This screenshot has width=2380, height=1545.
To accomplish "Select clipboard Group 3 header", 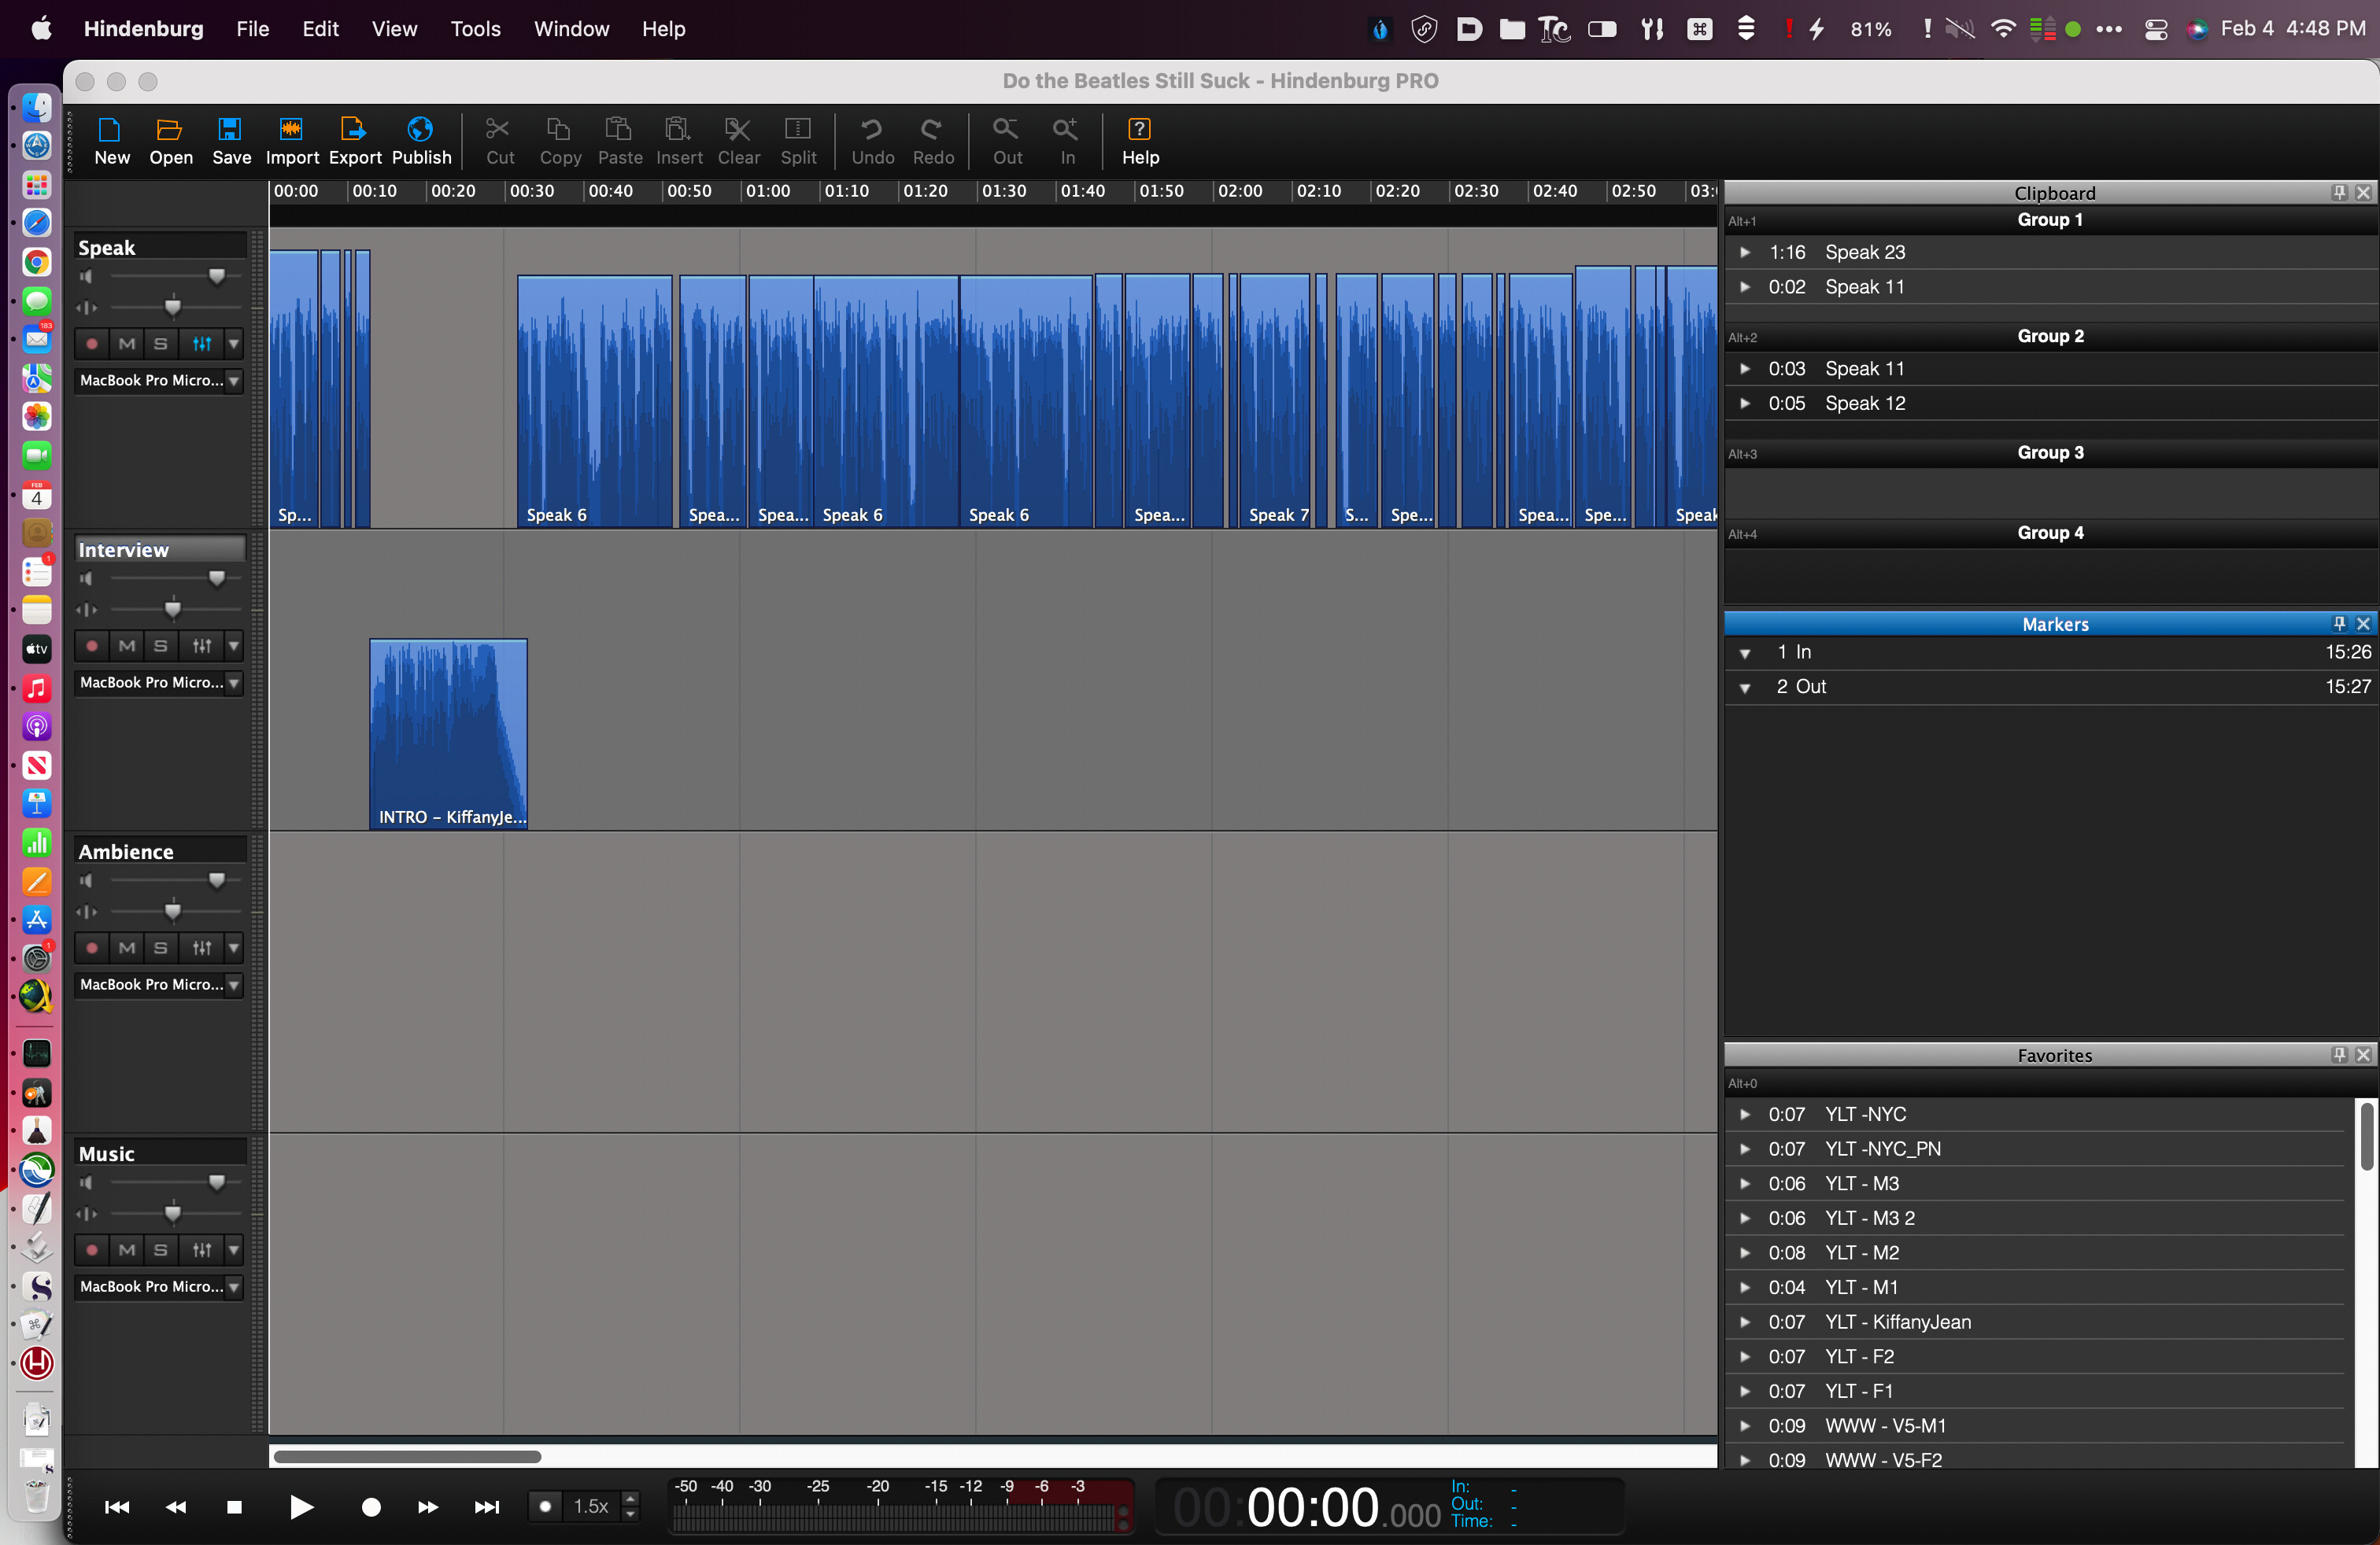I will pos(2050,452).
